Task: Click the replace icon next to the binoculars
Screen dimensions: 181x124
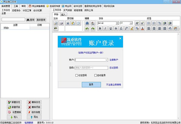Action: pos(93,23)
